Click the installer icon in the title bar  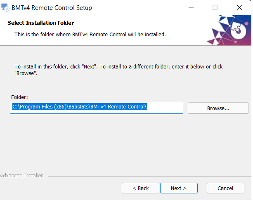click(x=5, y=7)
